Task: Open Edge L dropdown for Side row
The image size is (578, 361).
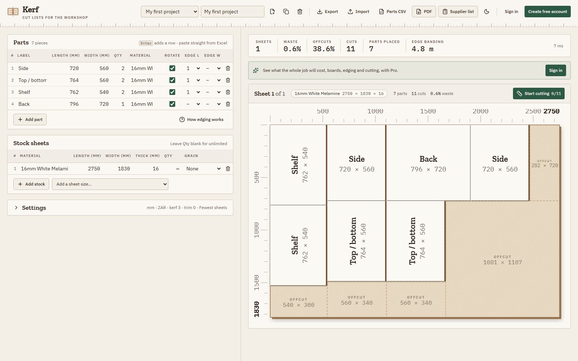Action: click(193, 68)
